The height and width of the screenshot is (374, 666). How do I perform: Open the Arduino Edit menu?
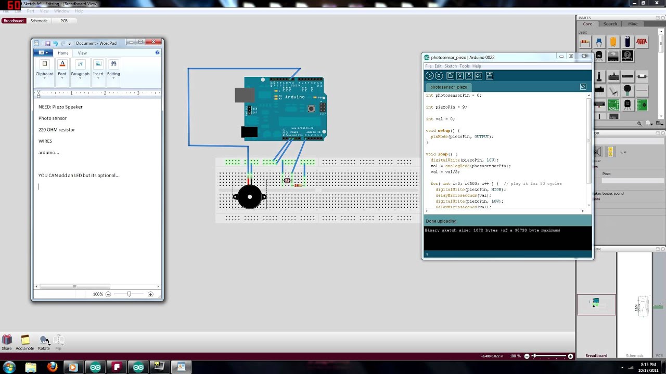tap(438, 66)
